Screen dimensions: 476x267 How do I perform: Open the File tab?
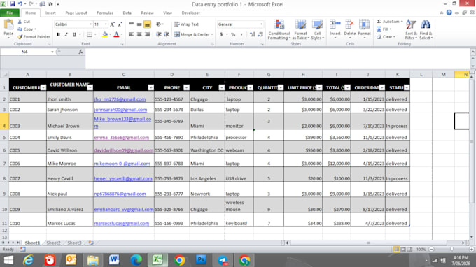pos(10,13)
